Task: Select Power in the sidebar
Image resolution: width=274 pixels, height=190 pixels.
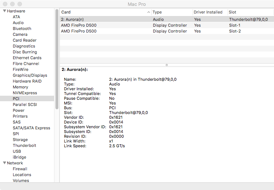Action: tap(19, 110)
